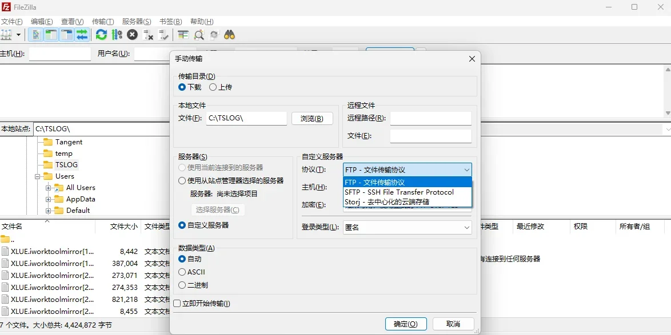Viewport: 671px width, 335px height.
Task: Click the 远程路径 input field
Action: (x=431, y=118)
